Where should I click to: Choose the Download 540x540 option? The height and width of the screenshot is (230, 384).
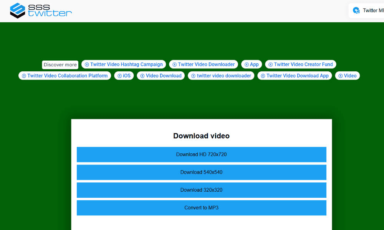(201, 172)
